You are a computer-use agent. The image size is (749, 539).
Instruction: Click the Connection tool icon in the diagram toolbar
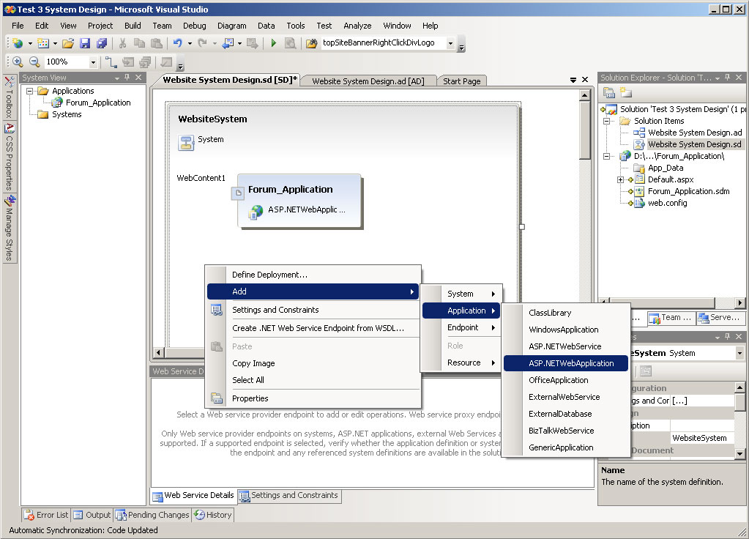point(111,62)
